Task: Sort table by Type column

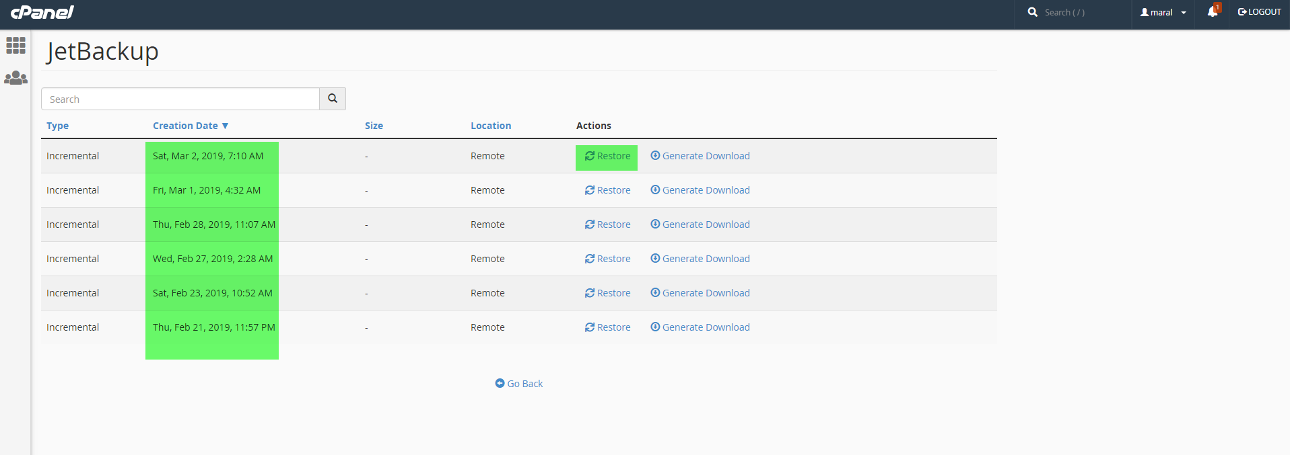Action: [57, 126]
